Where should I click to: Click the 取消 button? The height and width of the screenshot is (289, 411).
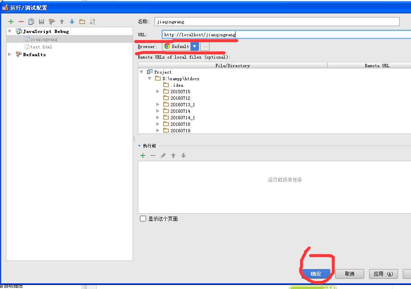coord(350,274)
